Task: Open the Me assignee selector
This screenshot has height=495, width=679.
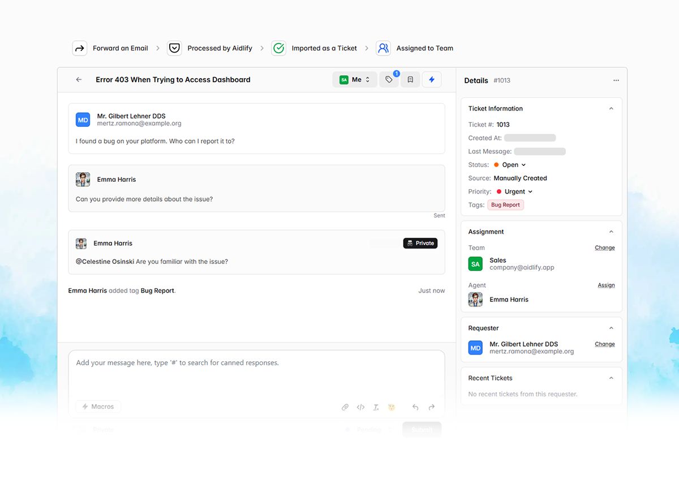Action: pyautogui.click(x=355, y=79)
